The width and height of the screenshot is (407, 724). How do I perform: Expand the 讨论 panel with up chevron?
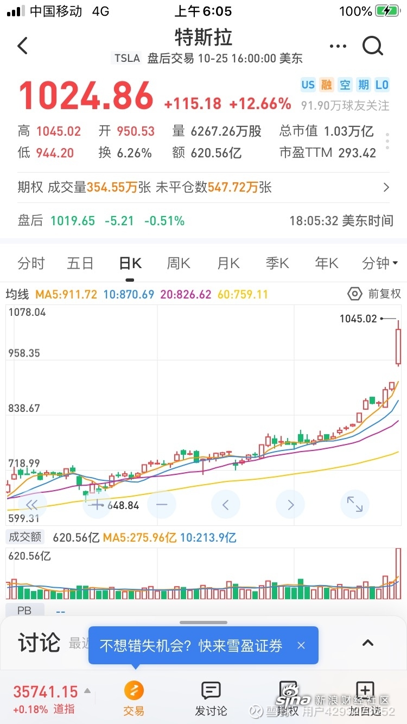[368, 643]
